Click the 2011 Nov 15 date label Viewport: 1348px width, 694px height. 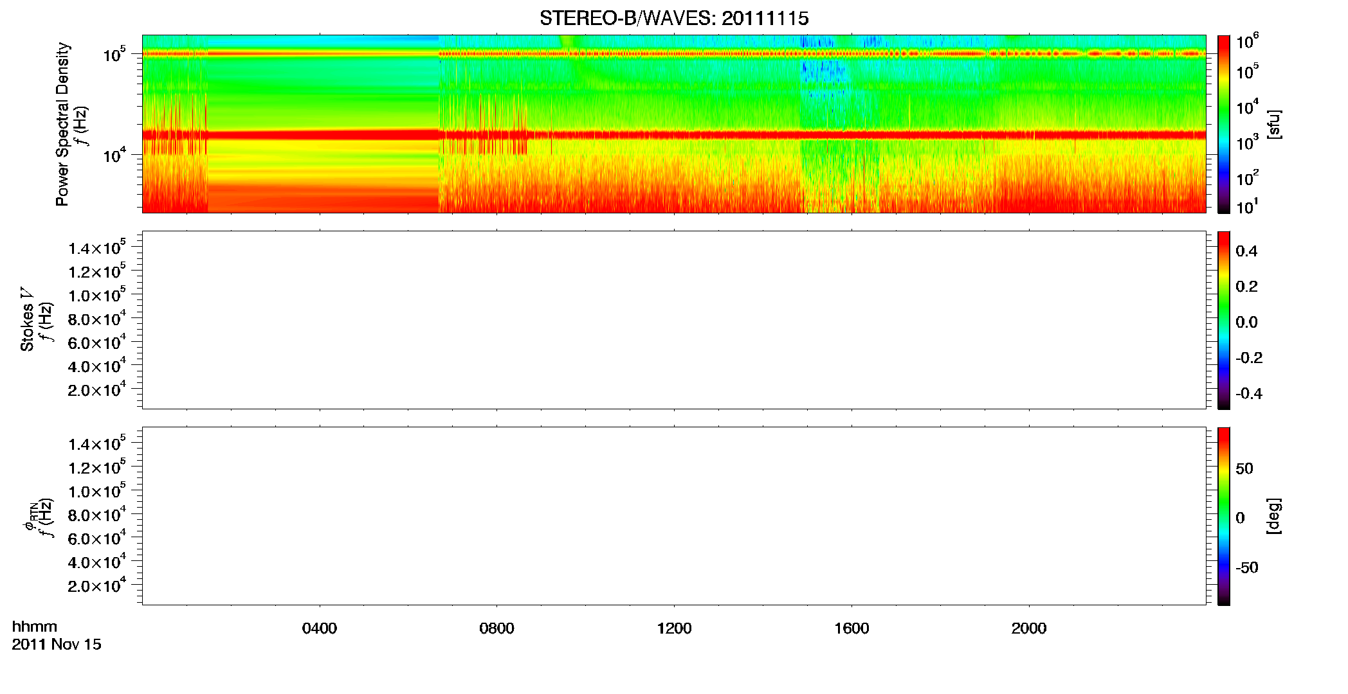click(x=57, y=645)
